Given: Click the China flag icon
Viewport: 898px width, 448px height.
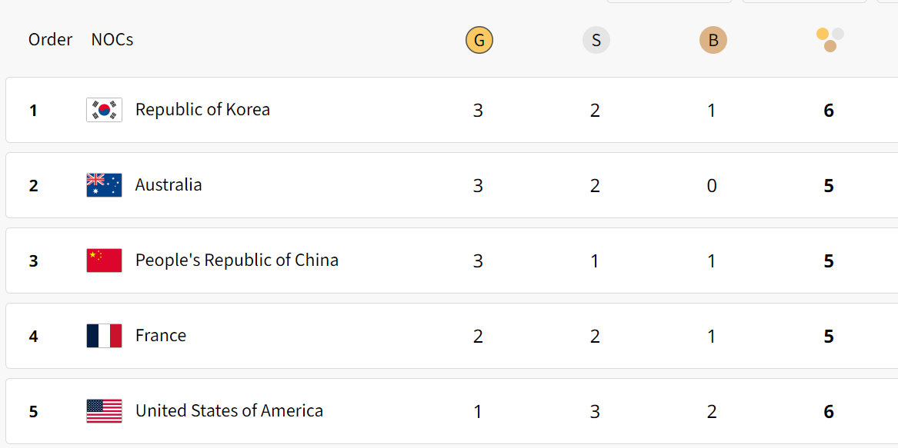Looking at the screenshot, I should (104, 261).
